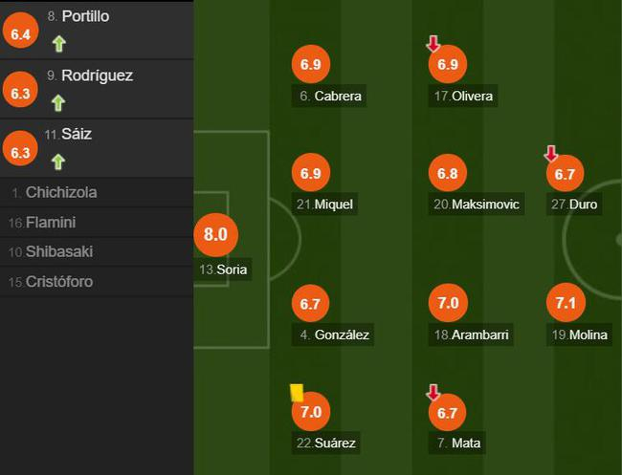Screen dimensions: 622x475
Task: Click Olivera's red substituted-off arrow
Action: pos(433,44)
